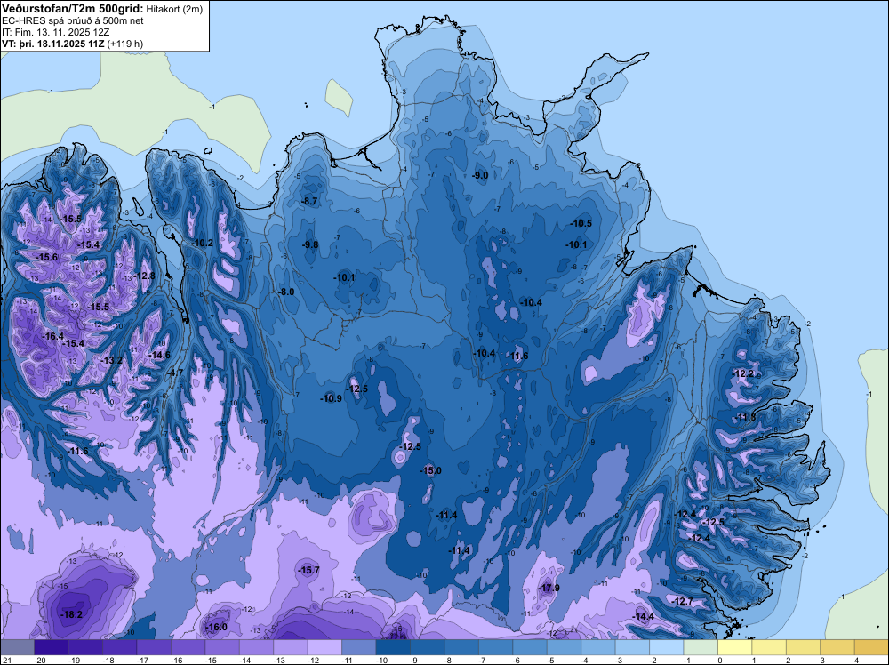This screenshot has width=889, height=665.
Task: Click the init time "IT: Fim. 13. 11. 2025 12Z"
Action: 55,32
